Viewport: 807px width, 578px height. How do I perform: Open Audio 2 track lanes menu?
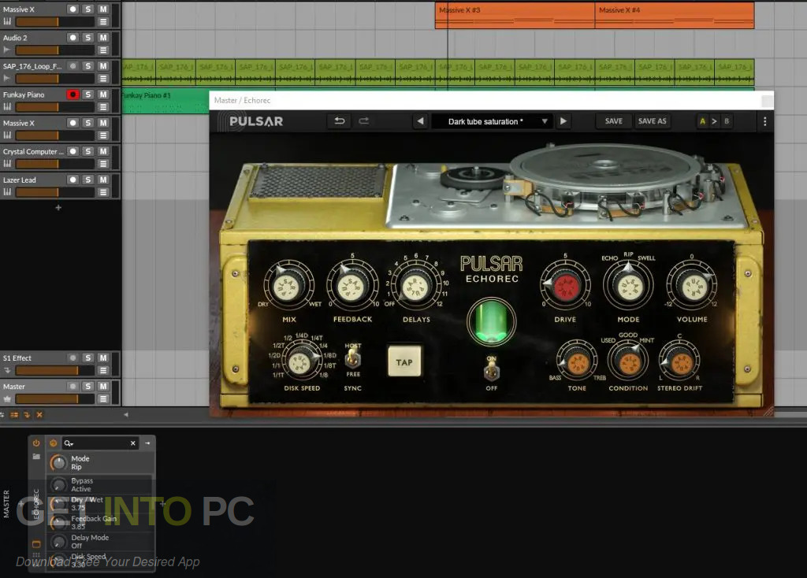103,50
